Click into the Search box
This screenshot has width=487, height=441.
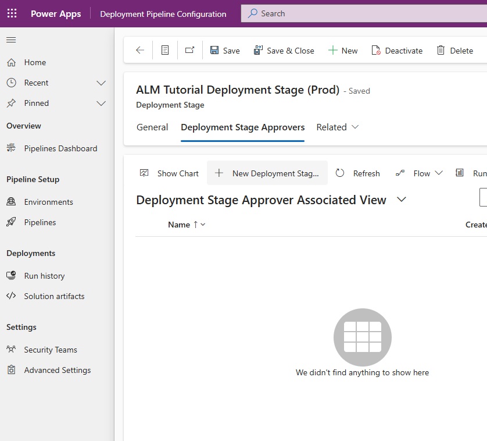click(x=364, y=13)
